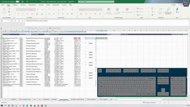The width and height of the screenshot is (190, 107).
Task: Click the cut scissors icon
Action: pos(9,9)
